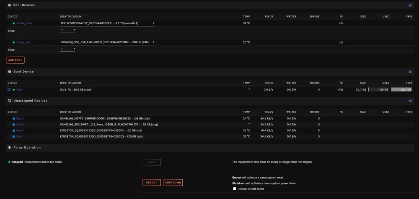The width and height of the screenshot is (419, 199).
Task: Click the green status dot for Cache_ssd
Action: click(x=14, y=42)
